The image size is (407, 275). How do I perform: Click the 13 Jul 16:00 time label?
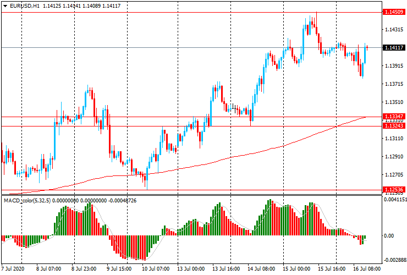tap(226, 268)
